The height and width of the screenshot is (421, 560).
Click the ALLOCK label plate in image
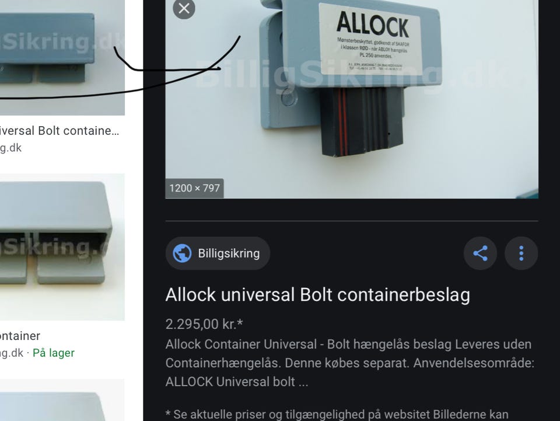[370, 39]
